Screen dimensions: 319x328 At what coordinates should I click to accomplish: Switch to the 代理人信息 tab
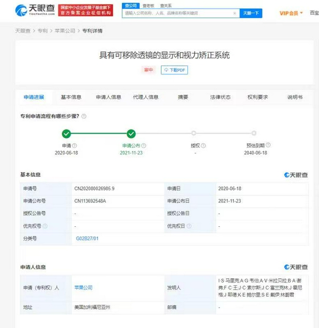146,97
